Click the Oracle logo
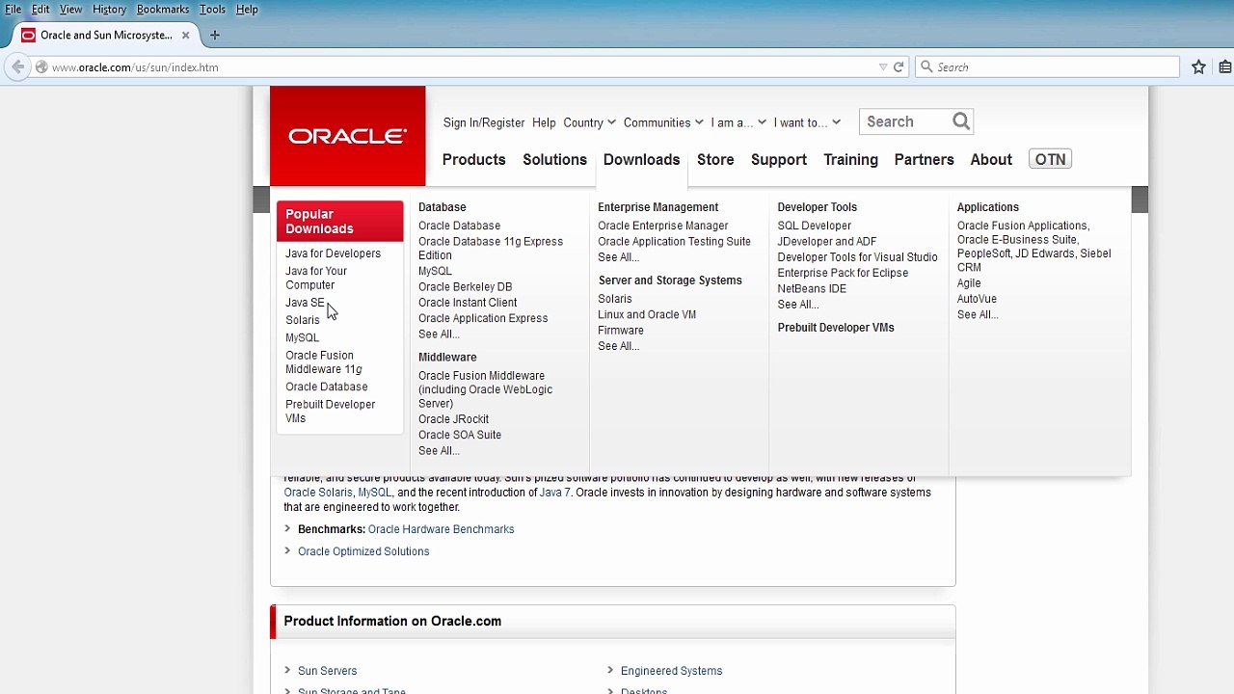 (x=347, y=136)
